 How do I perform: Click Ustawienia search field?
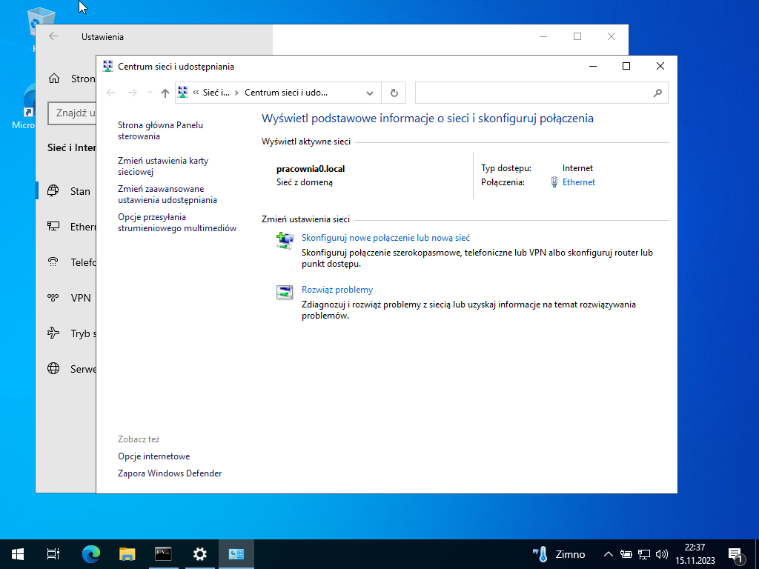click(x=72, y=113)
